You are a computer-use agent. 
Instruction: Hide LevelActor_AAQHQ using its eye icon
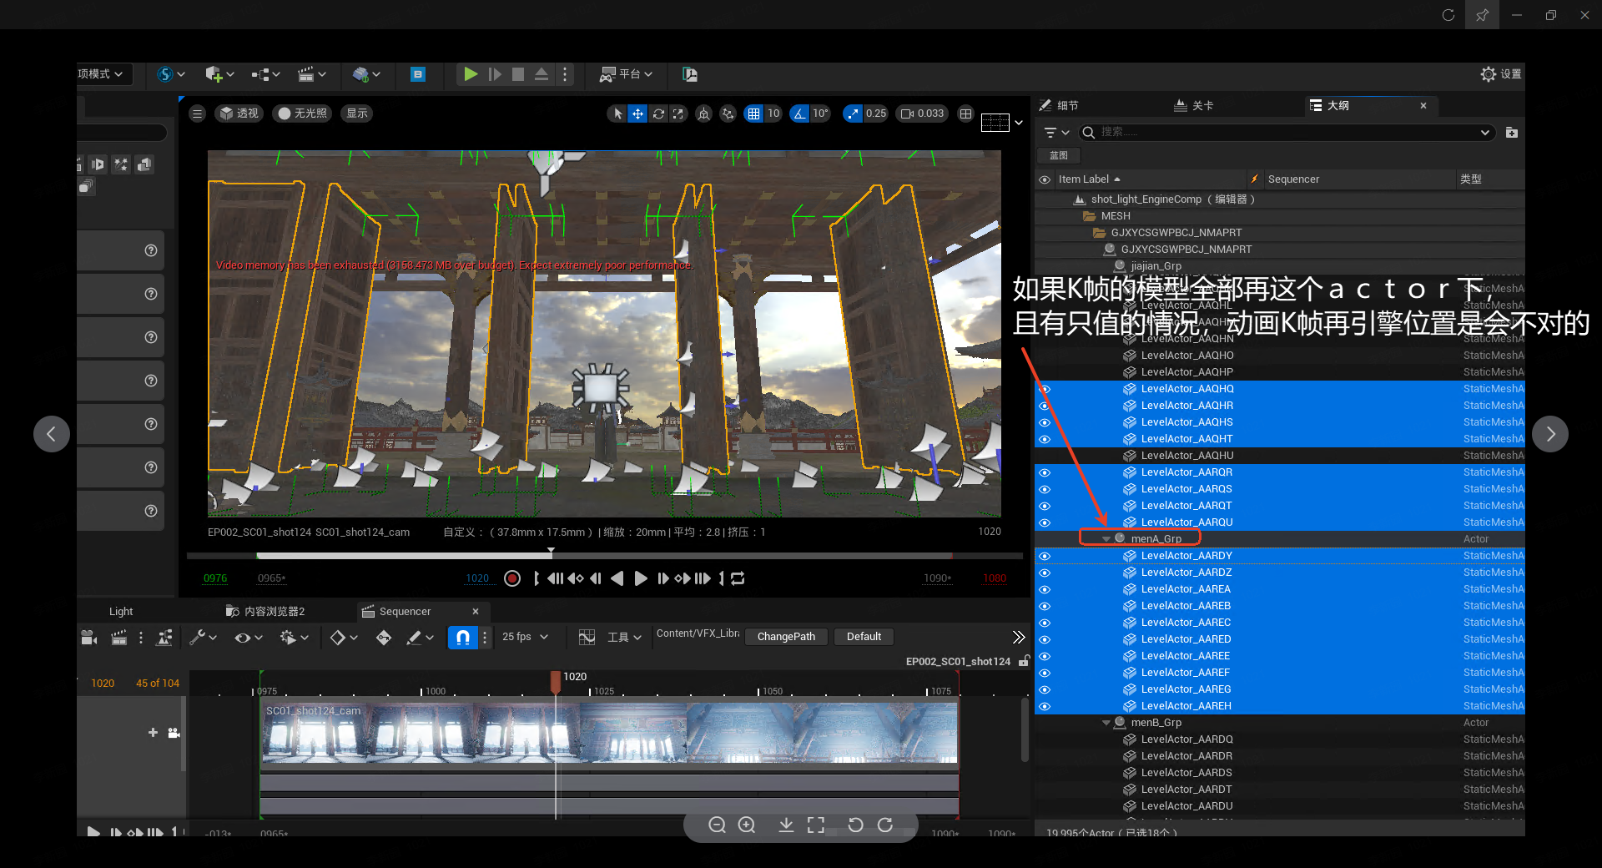click(x=1045, y=389)
